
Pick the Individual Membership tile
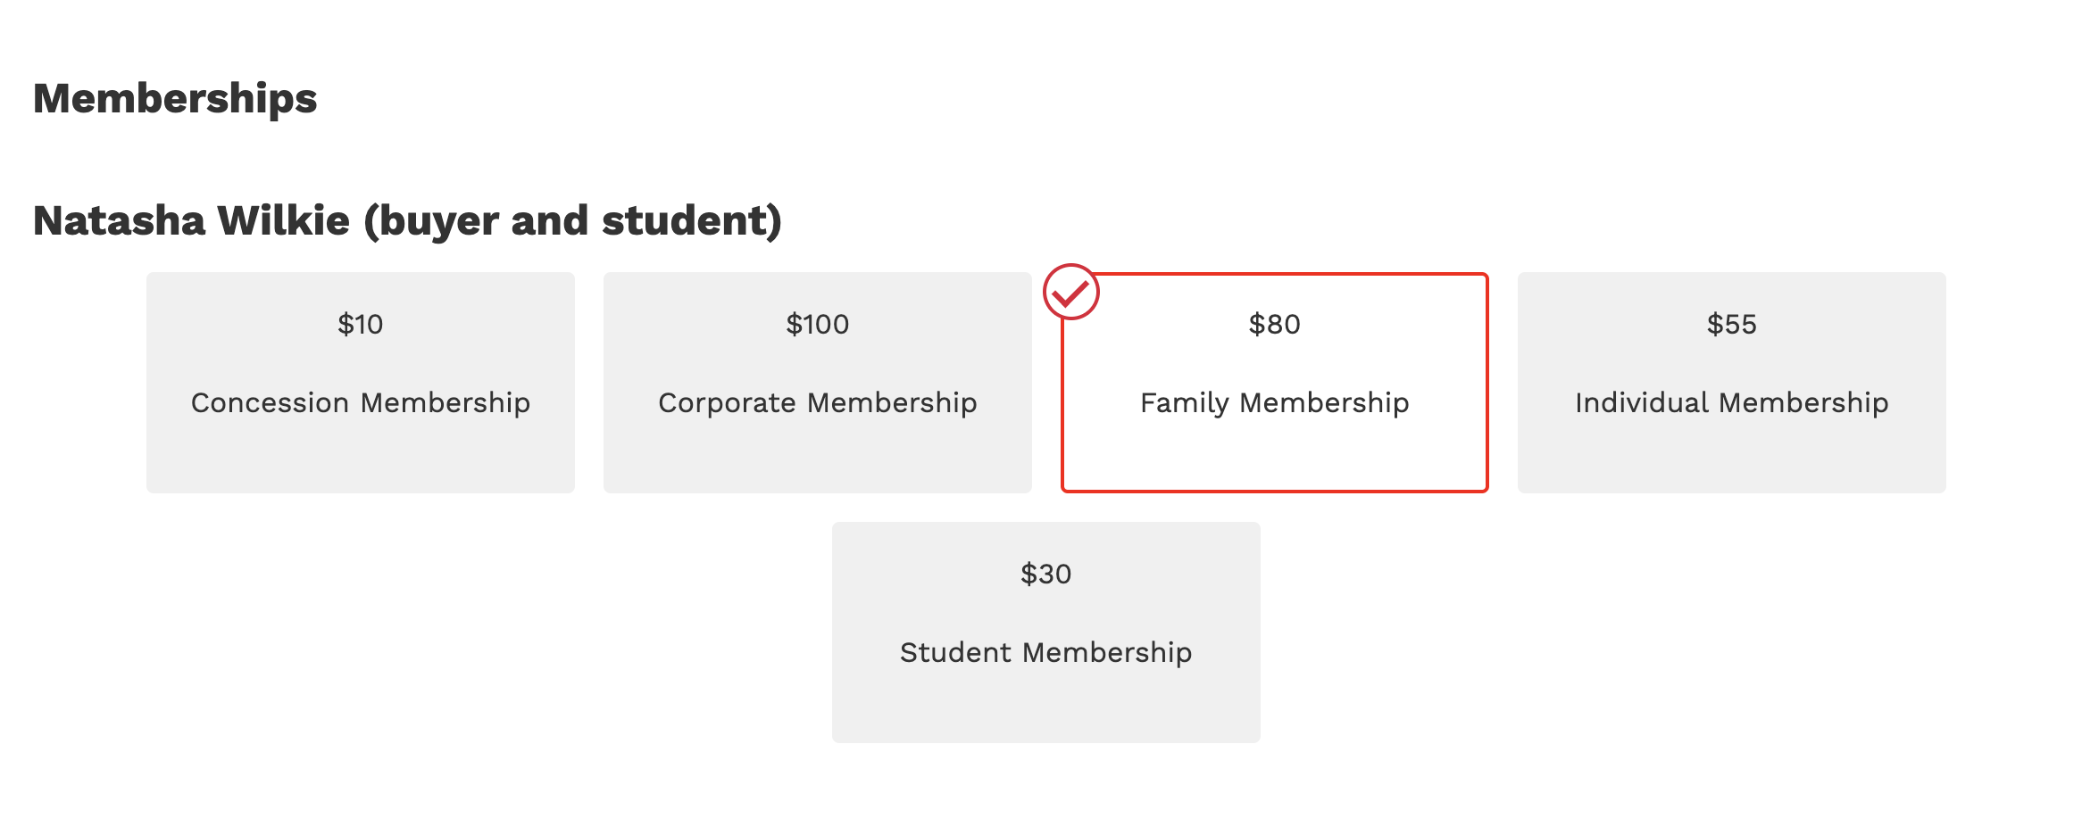point(1731,446)
